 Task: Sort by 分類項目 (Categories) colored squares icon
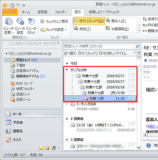[x=107, y=28]
